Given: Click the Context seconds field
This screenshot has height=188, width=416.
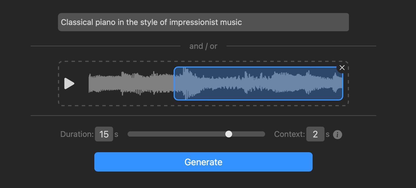Looking at the screenshot, I should point(315,134).
